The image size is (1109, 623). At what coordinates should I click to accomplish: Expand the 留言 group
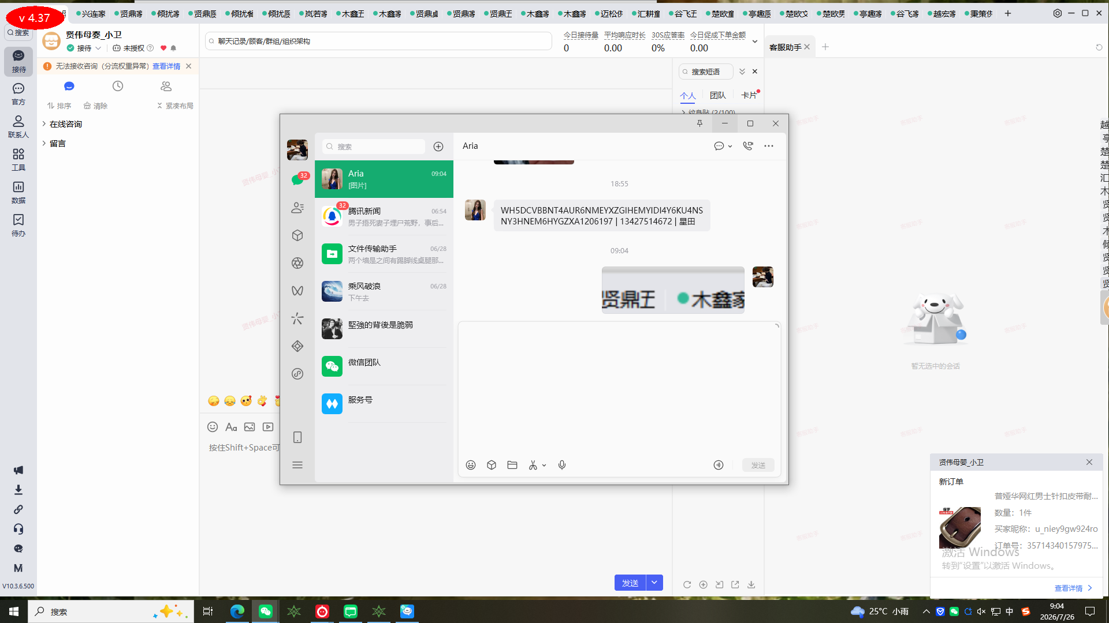coord(54,144)
